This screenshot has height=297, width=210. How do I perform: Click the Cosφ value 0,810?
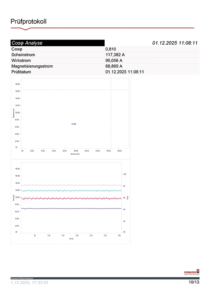tap(110, 49)
